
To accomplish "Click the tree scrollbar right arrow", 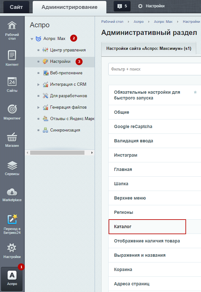I will click(92, 153).
